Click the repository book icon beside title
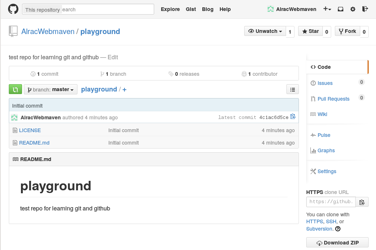 tap(13, 31)
